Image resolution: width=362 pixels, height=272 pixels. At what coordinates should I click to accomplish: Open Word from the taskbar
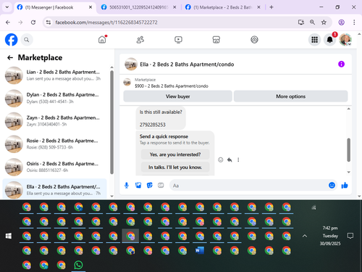200,250
